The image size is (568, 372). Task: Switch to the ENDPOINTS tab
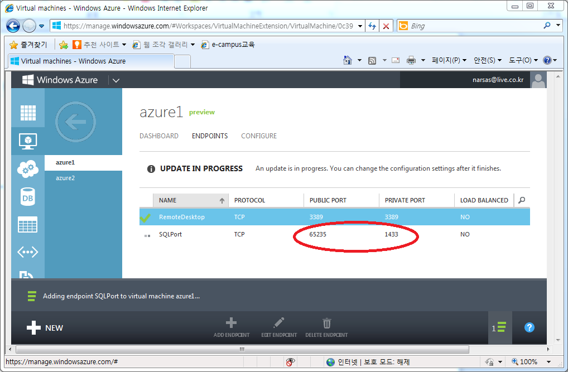point(210,136)
